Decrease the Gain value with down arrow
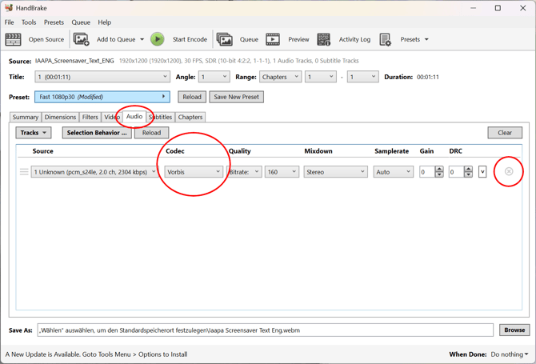Screen dimensions: 536x364 click(x=439, y=174)
